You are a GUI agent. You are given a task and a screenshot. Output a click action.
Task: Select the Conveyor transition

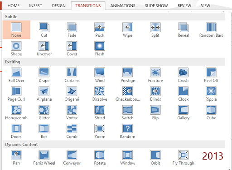coord(72,158)
